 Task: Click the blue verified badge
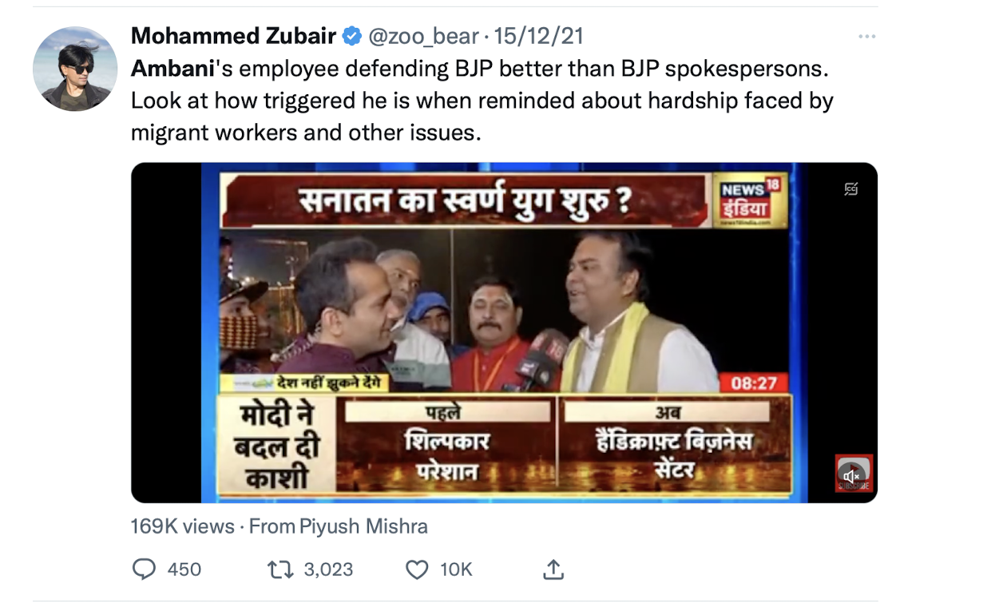(x=351, y=36)
